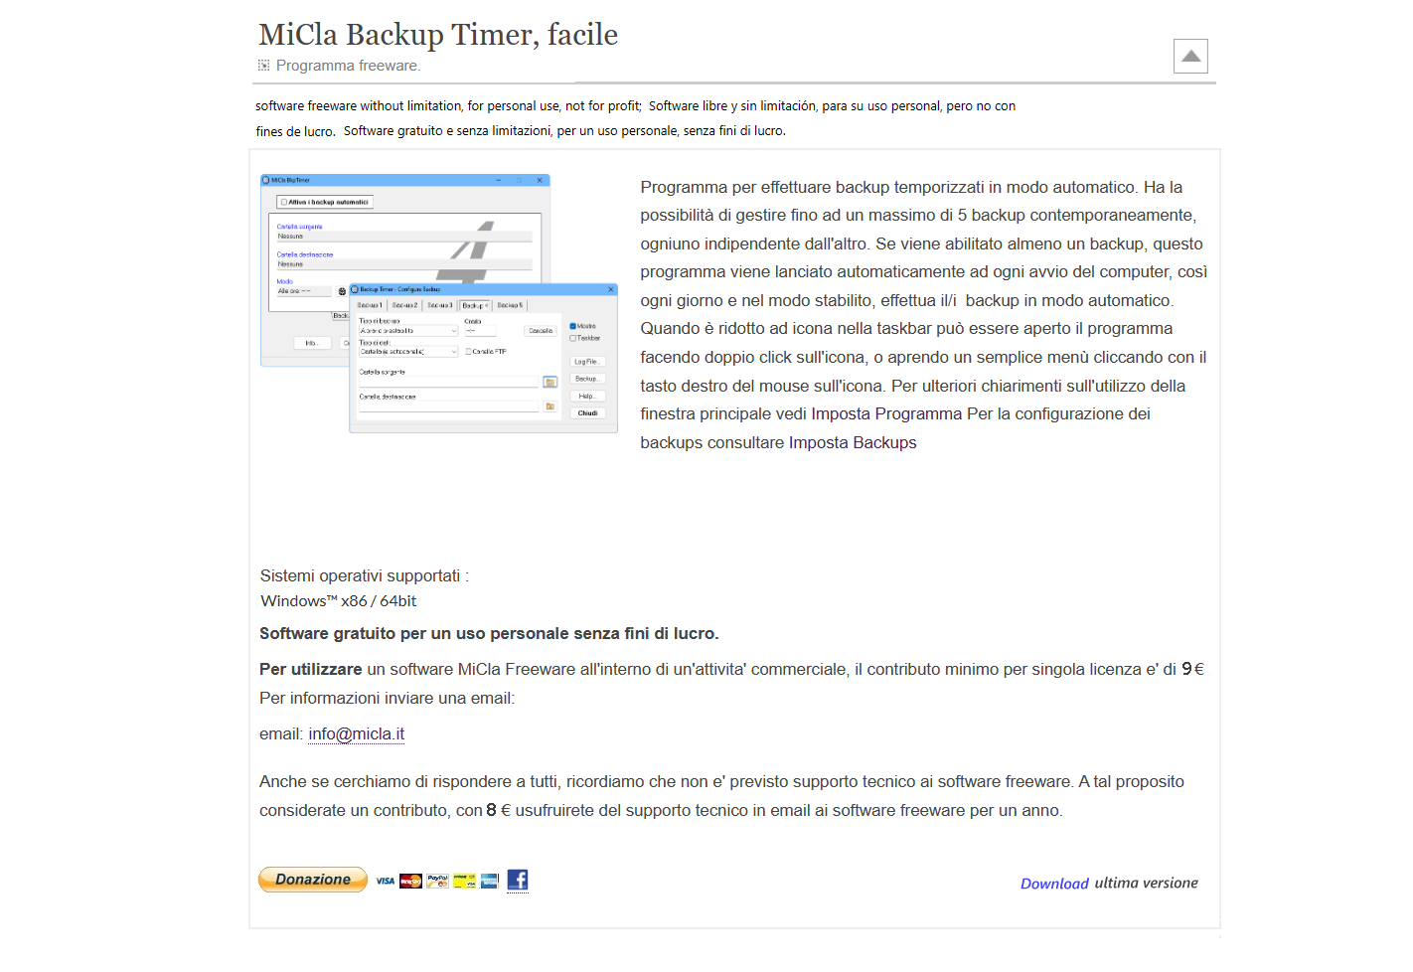Click the heading 'MiCla Backup Timer, facile'
The image size is (1413, 972).
pos(438,35)
